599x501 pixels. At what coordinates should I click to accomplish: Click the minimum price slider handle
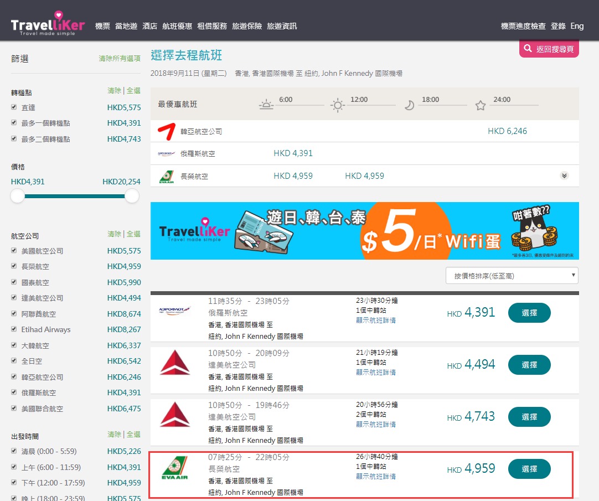17,196
